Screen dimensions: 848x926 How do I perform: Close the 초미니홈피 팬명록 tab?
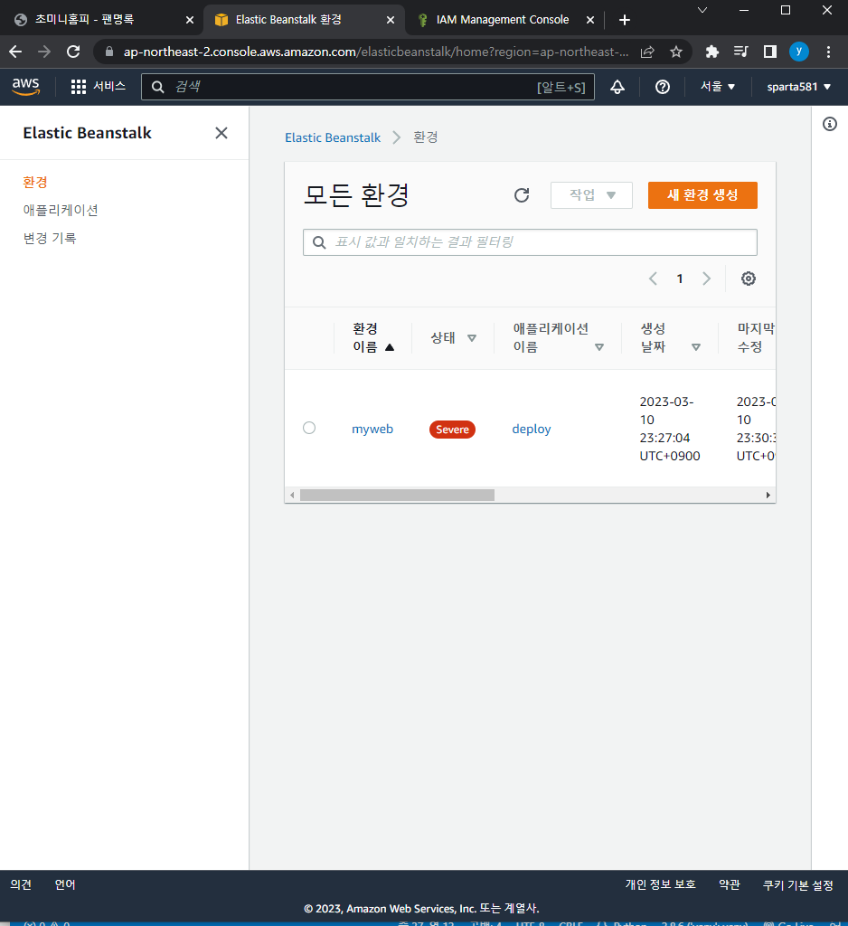[190, 20]
